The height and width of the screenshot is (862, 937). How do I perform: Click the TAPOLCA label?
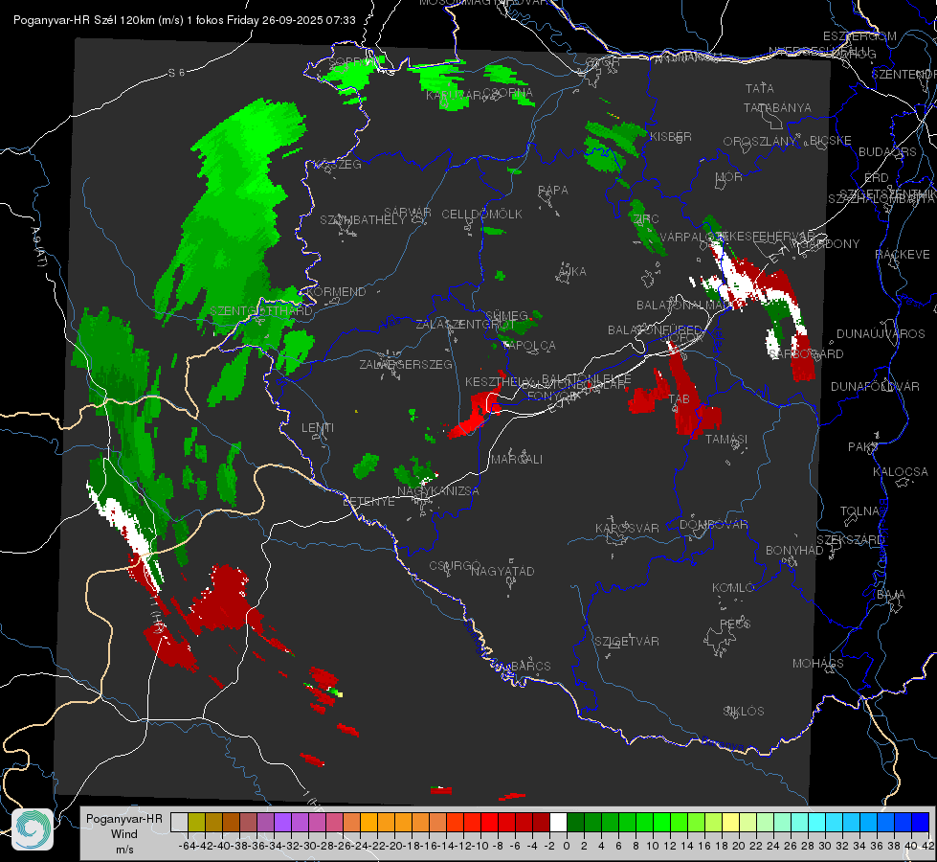(529, 346)
